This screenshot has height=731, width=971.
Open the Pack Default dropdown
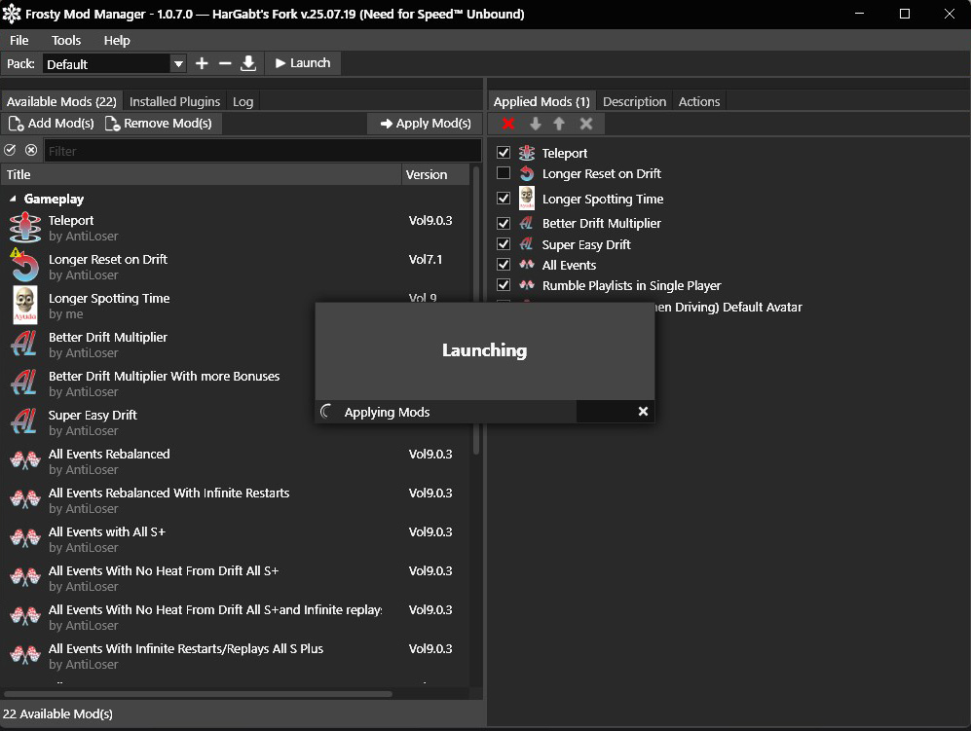coord(115,63)
